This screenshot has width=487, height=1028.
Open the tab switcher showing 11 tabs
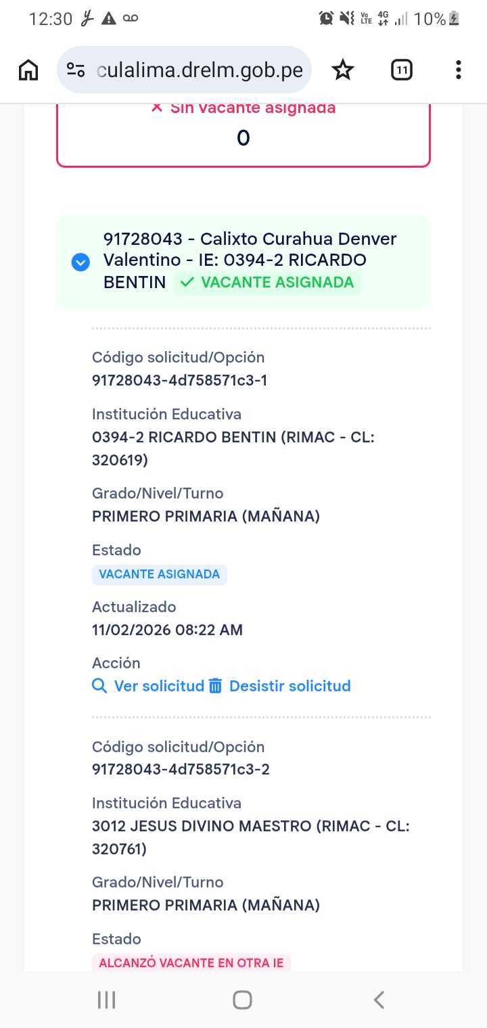401,70
